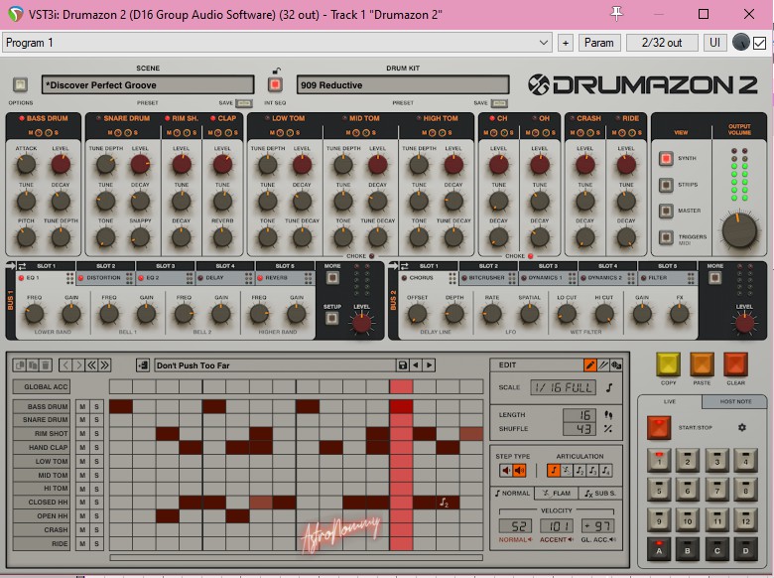Select the Sub S. tab
Screen dimensions: 774x578
[600, 493]
